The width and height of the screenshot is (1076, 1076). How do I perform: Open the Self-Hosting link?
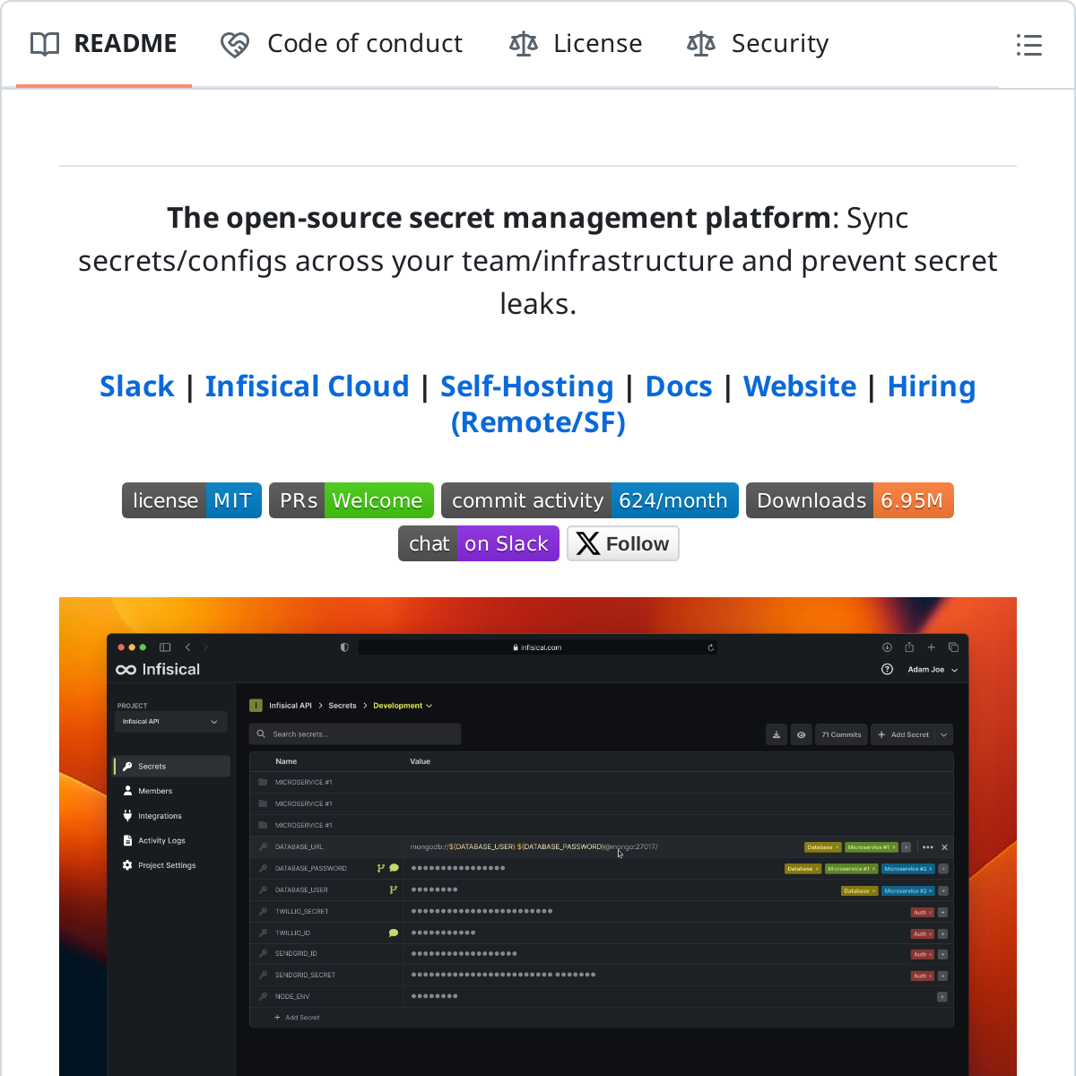click(x=526, y=386)
